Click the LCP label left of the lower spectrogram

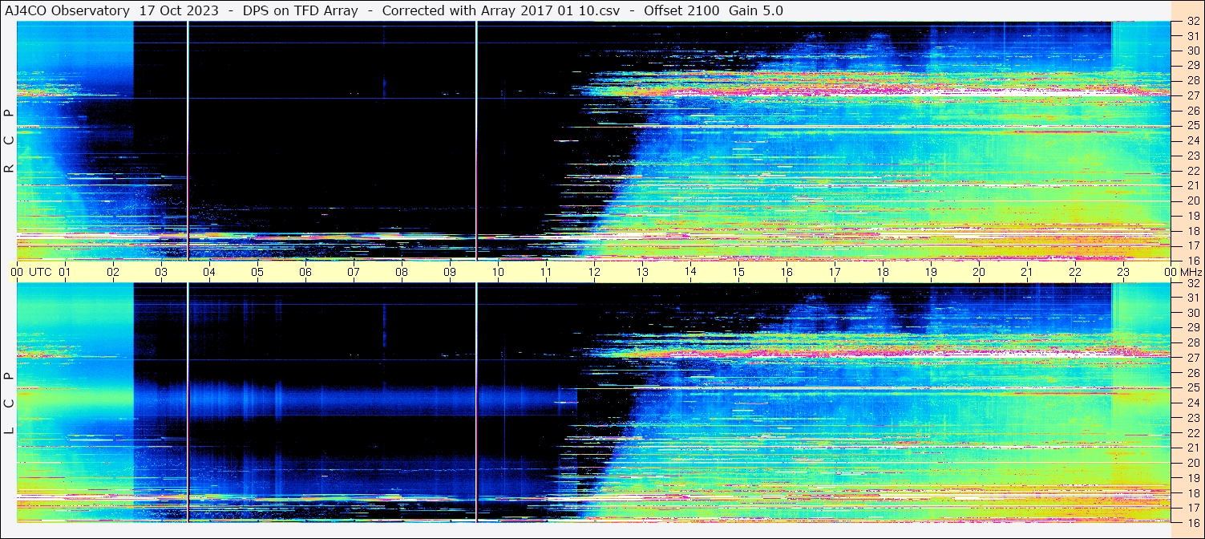click(9, 403)
